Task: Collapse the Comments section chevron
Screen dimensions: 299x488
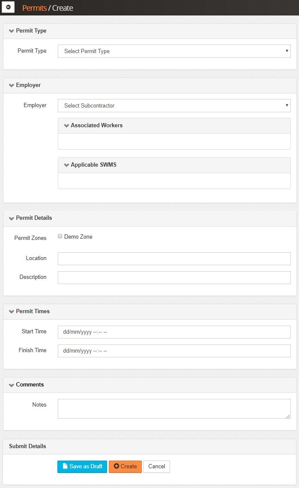Action: coord(12,385)
